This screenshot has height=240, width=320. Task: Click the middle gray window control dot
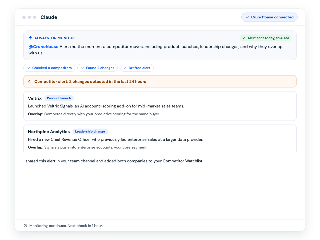(x=29, y=17)
